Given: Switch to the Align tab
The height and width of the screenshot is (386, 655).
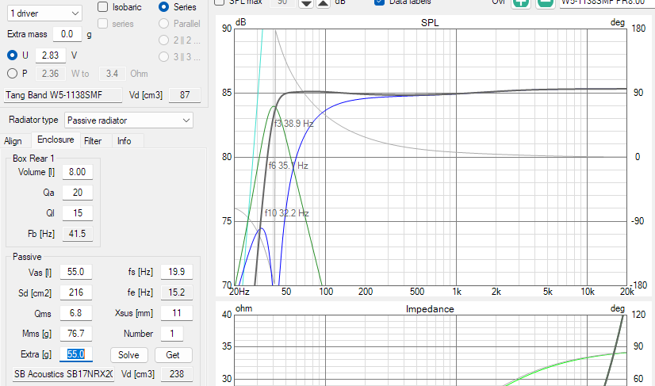Looking at the screenshot, I should (13, 141).
